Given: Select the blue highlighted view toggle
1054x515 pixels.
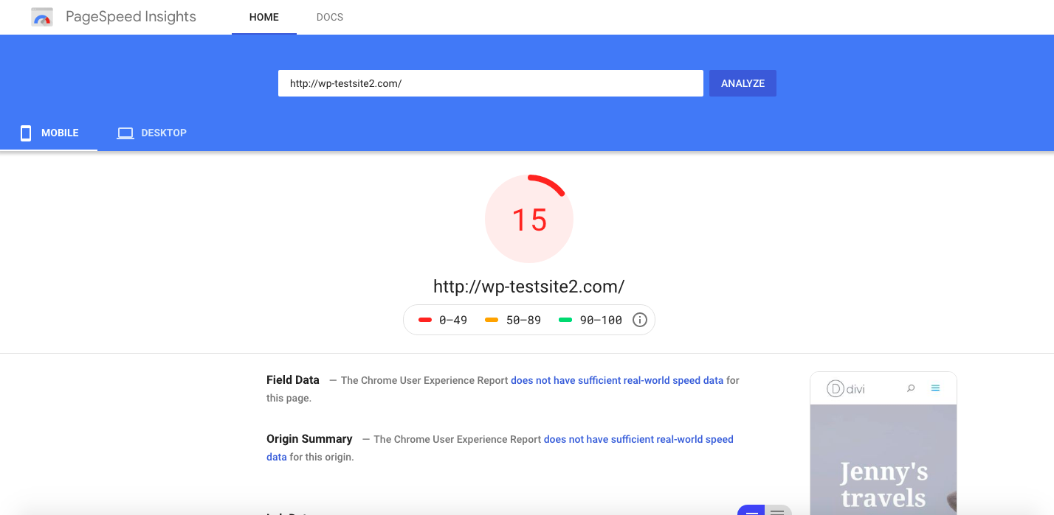Looking at the screenshot, I should tap(751, 511).
